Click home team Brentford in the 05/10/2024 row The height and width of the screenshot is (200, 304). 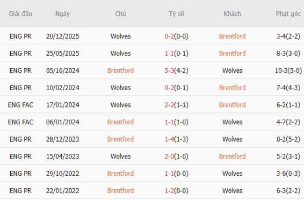point(120,71)
